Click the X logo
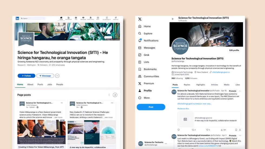This screenshot has width=265, height=149. coord(140,19)
